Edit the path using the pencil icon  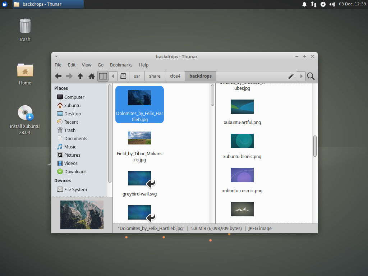291,76
